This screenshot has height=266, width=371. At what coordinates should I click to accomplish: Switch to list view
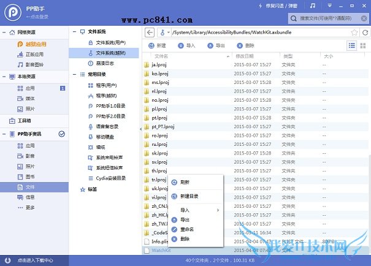pos(352,45)
